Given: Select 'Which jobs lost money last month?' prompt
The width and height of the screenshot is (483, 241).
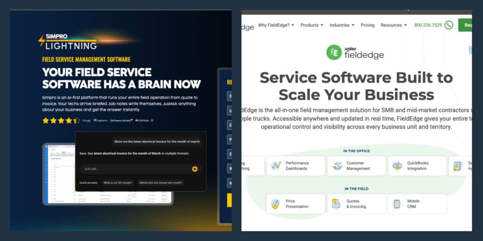Looking at the screenshot, I should (x=160, y=183).
